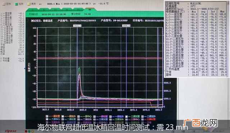Click the Int column header in statistics popup
Screen dimensions: 230x133
[213, 12]
